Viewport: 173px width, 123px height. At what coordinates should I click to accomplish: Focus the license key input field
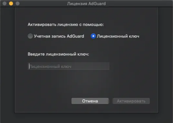69,66
